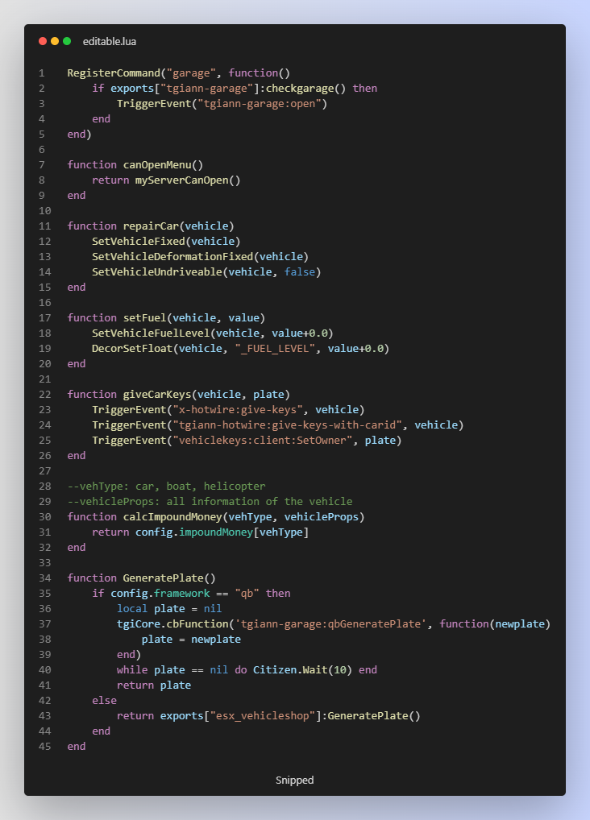Click calcImpoundMoney function name

pyautogui.click(x=172, y=516)
